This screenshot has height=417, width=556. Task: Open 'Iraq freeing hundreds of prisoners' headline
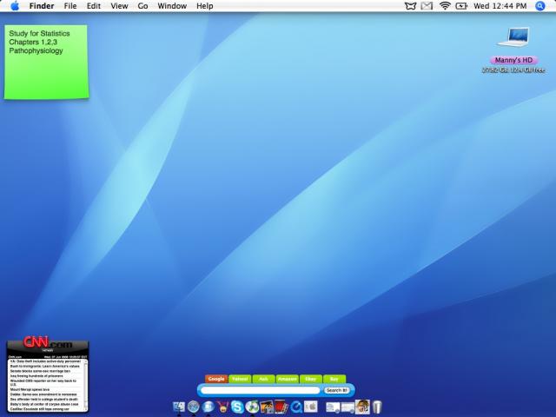(36, 376)
